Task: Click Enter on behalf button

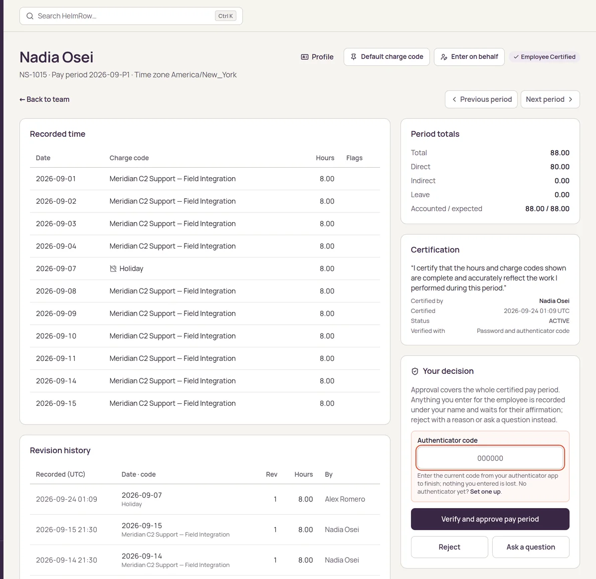Action: (x=469, y=57)
